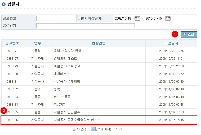Select notice number 0999179
The height and width of the screenshot is (135, 201).
[x=12, y=66]
